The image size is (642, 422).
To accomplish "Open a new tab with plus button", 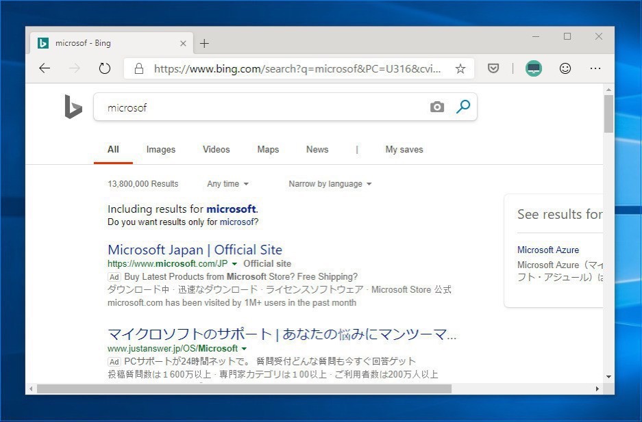I will point(204,44).
